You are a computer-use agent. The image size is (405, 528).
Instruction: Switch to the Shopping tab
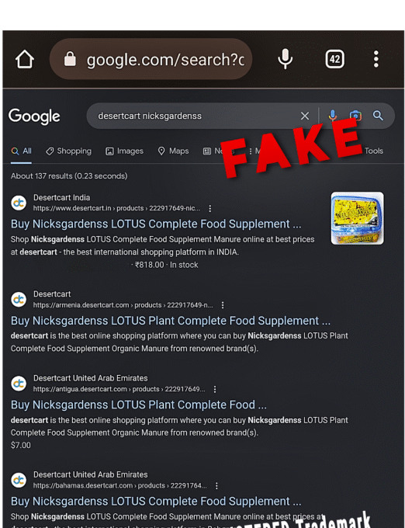point(68,151)
